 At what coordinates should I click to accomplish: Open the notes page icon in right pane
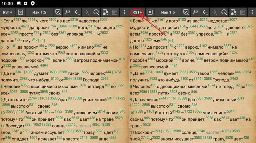233,12
